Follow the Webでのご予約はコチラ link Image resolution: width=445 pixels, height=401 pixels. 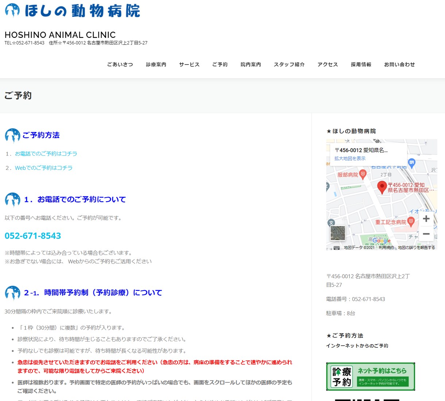pos(44,168)
